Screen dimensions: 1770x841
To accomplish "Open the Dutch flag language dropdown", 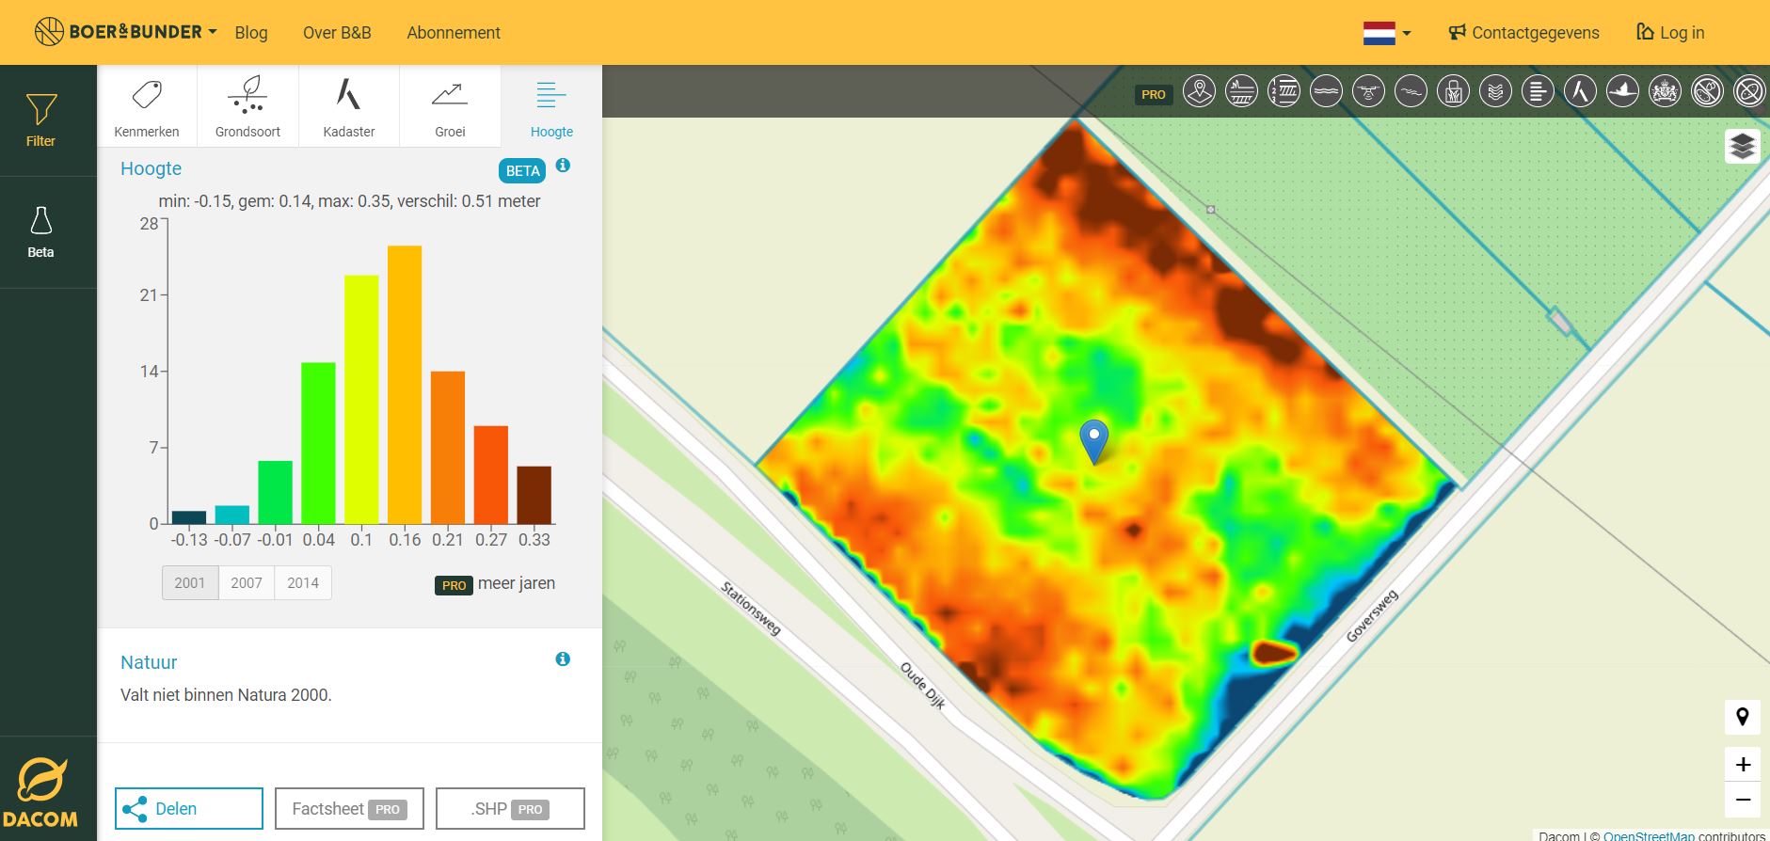I will click(1387, 33).
